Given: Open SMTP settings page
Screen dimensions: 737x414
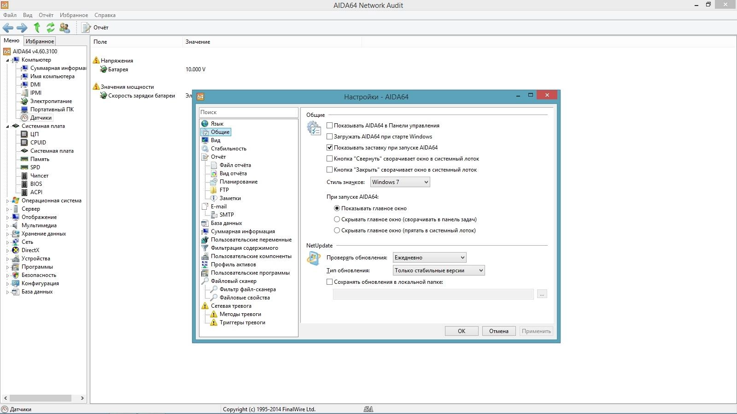Looking at the screenshot, I should 226,215.
